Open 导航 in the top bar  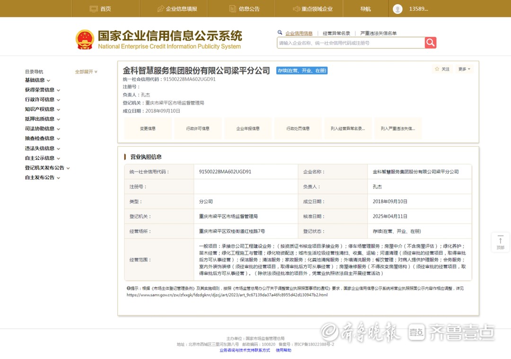click(366, 9)
